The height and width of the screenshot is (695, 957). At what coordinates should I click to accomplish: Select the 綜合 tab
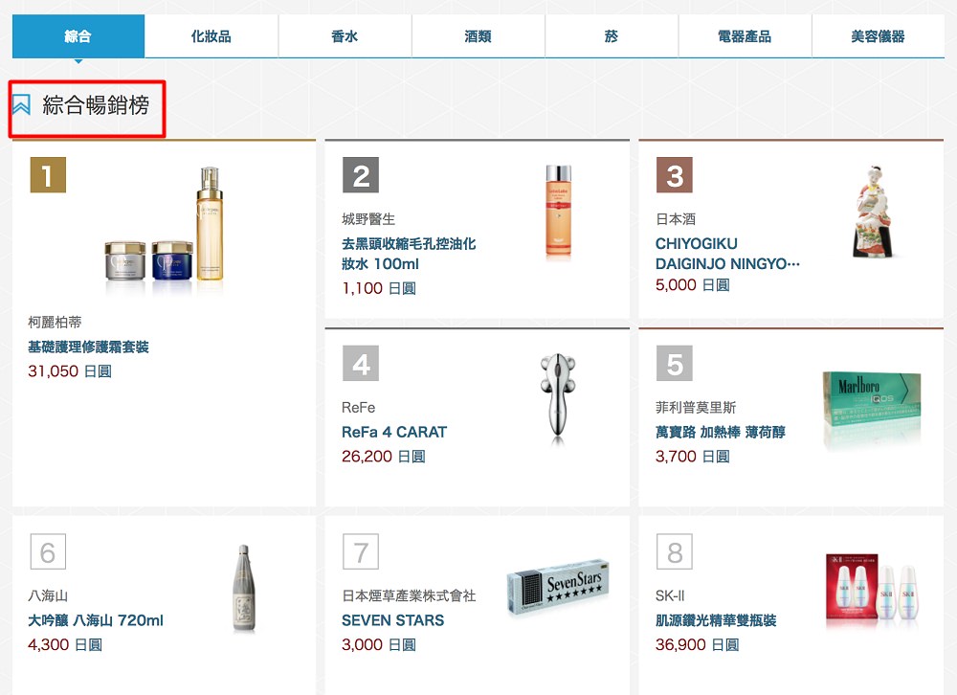click(x=78, y=36)
